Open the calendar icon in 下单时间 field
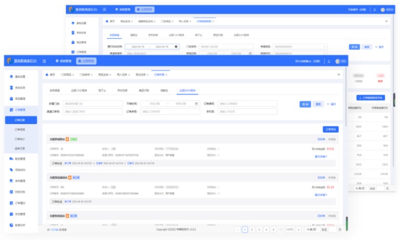Viewport: 400px width, 247px height. (x=196, y=103)
